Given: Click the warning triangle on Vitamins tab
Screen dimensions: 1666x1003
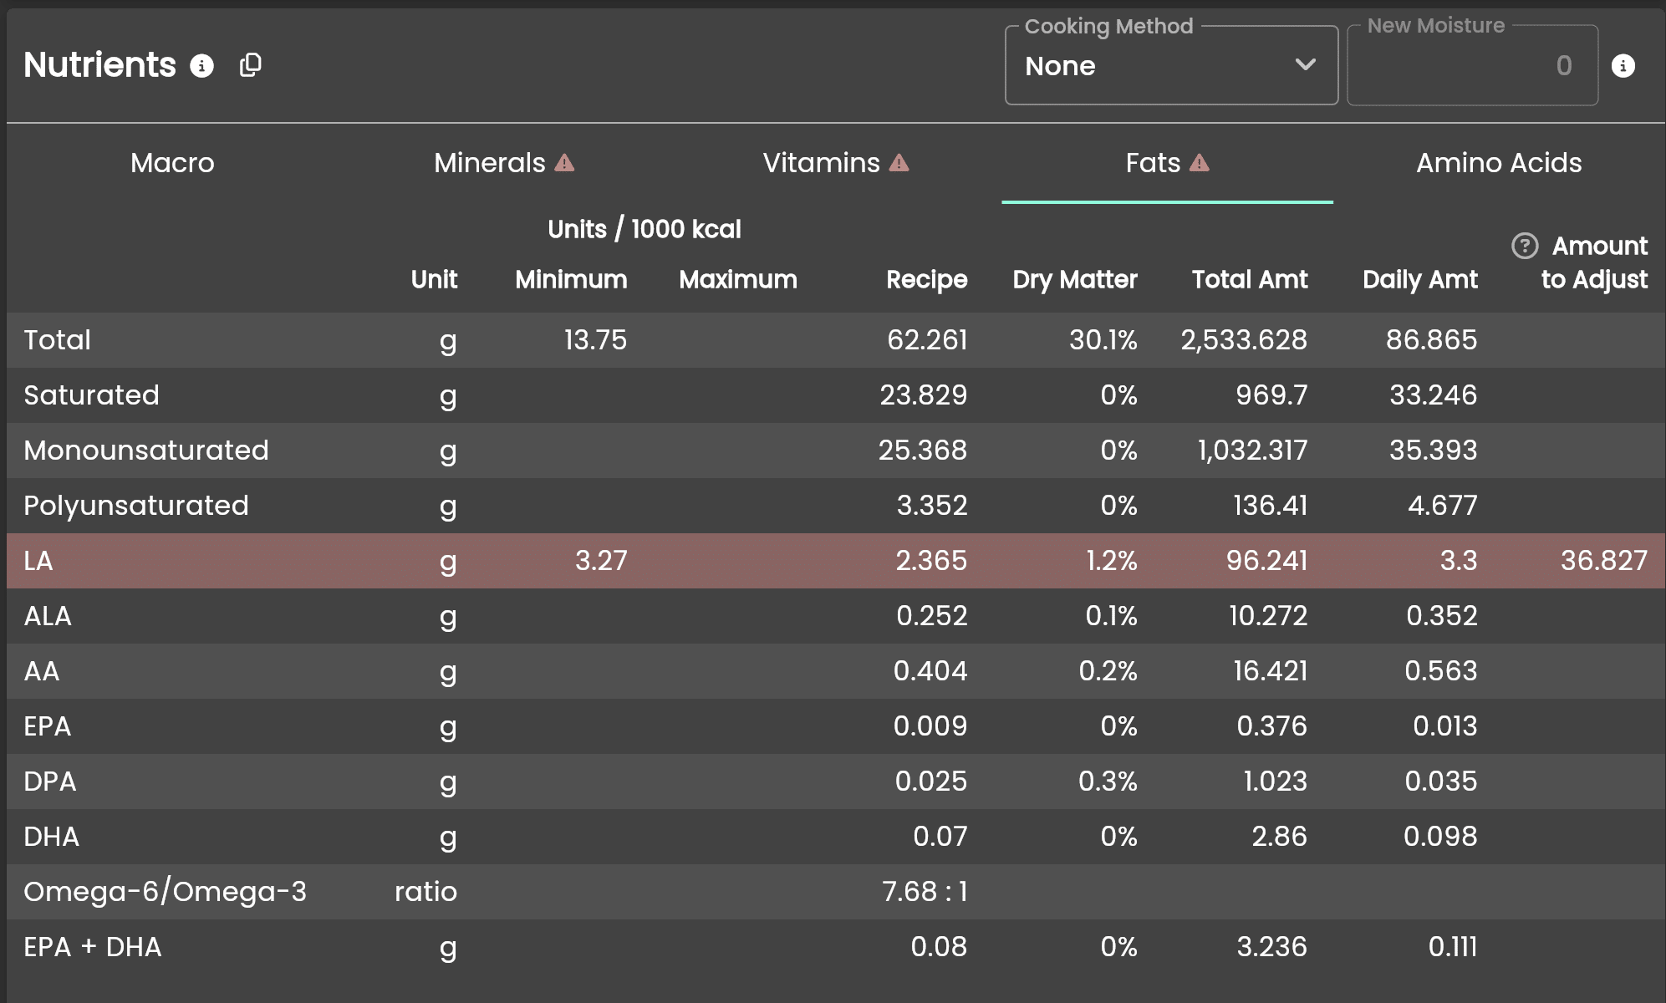Looking at the screenshot, I should 899,163.
